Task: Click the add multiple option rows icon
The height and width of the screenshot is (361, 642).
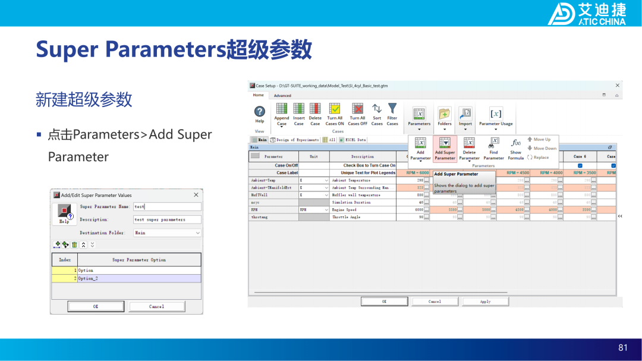Action: pyautogui.click(x=65, y=244)
